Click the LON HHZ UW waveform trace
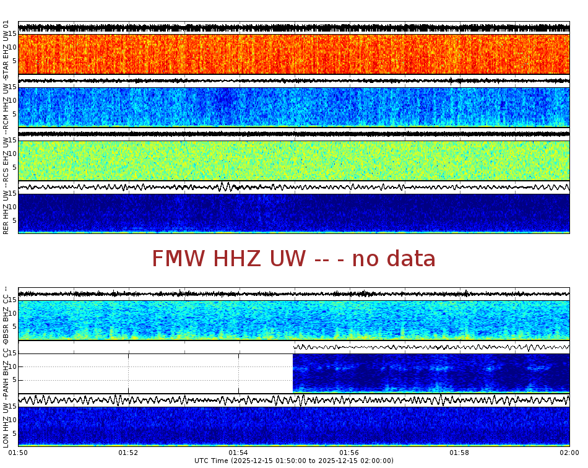The width and height of the screenshot is (588, 468). pos(294,399)
